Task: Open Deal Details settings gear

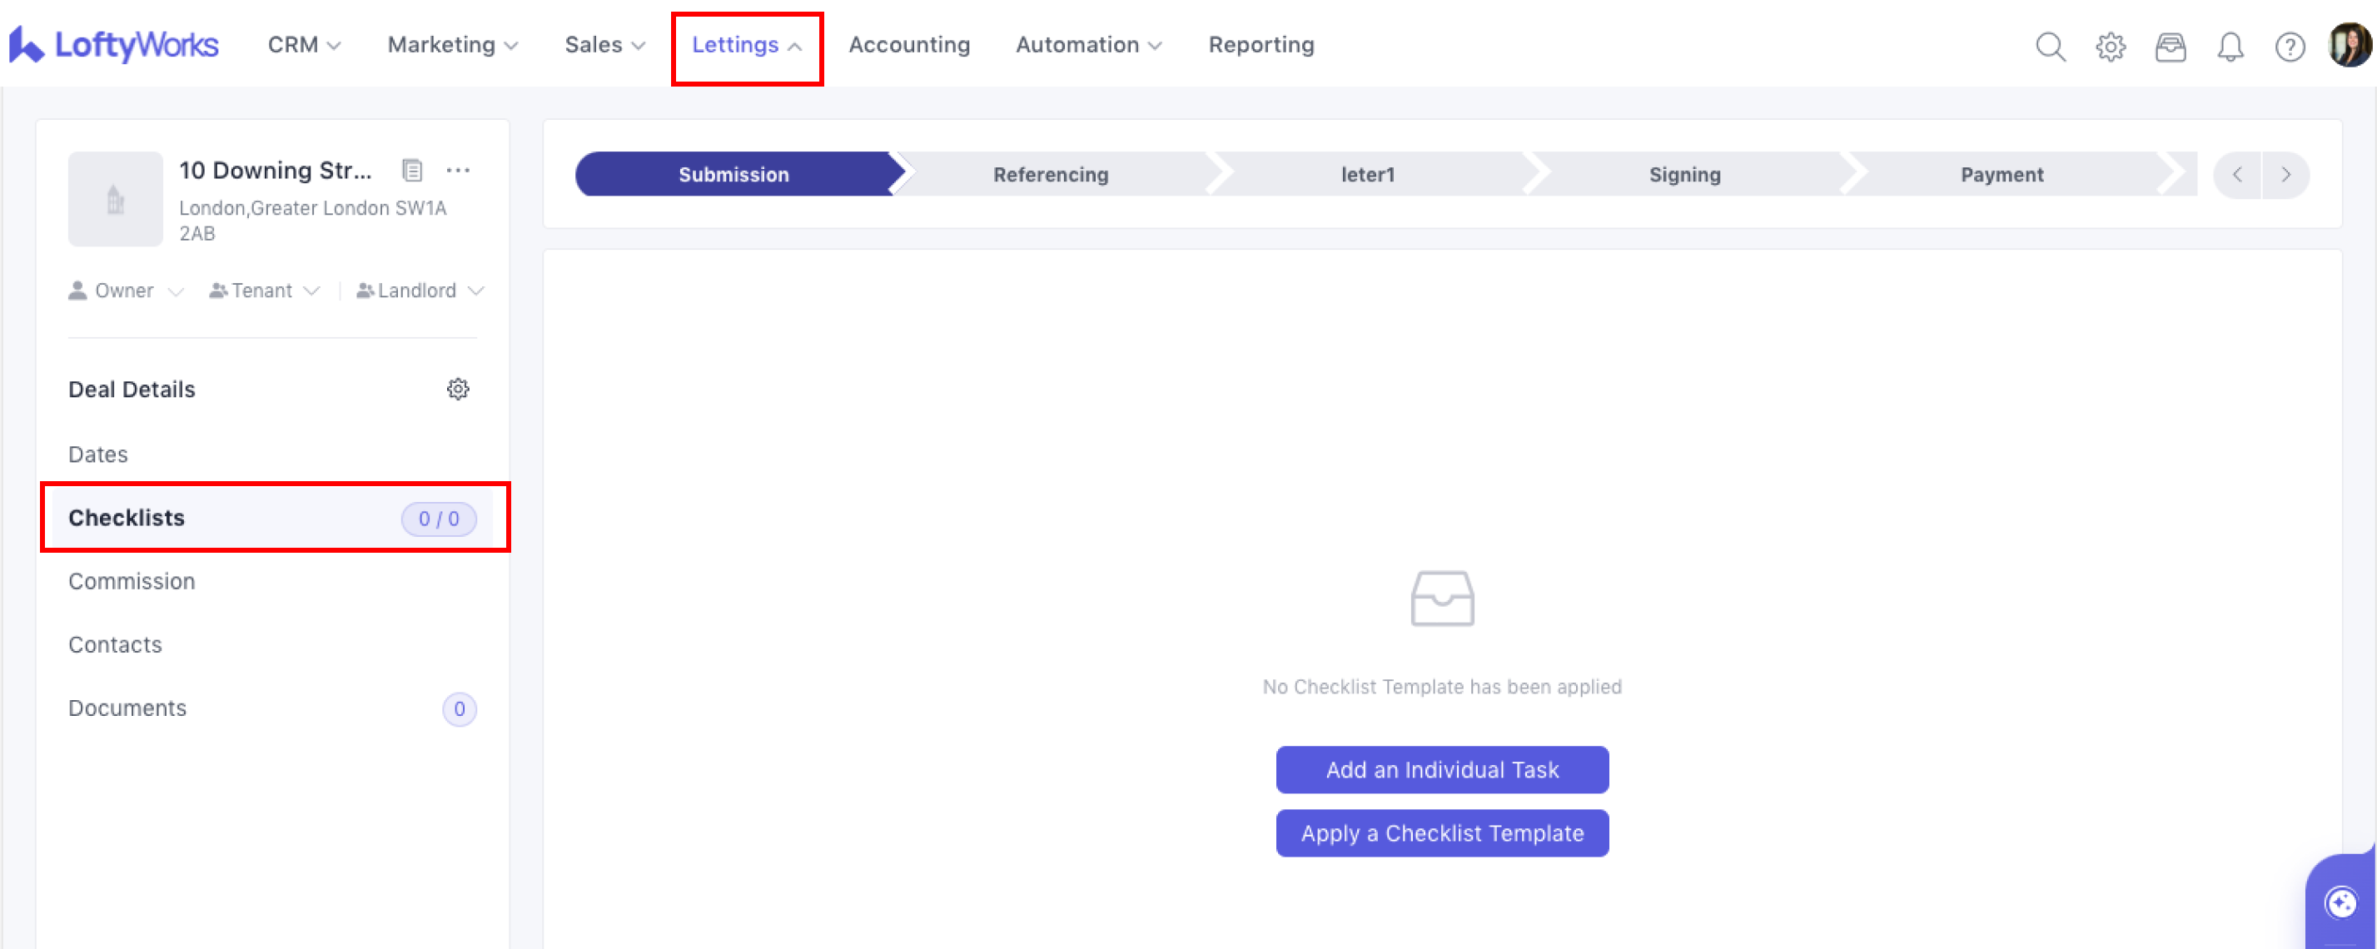Action: [x=458, y=390]
